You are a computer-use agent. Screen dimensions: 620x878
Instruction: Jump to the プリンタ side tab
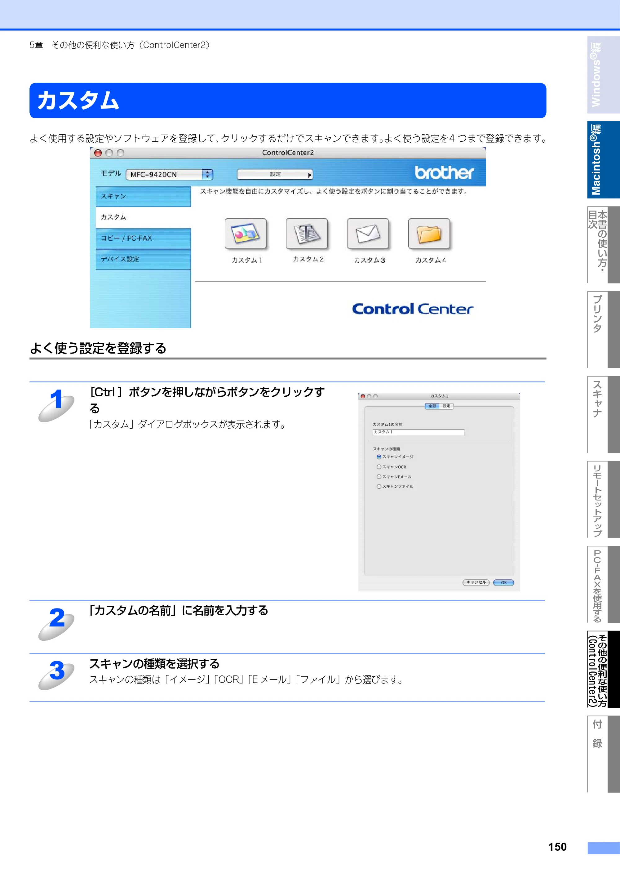(603, 330)
